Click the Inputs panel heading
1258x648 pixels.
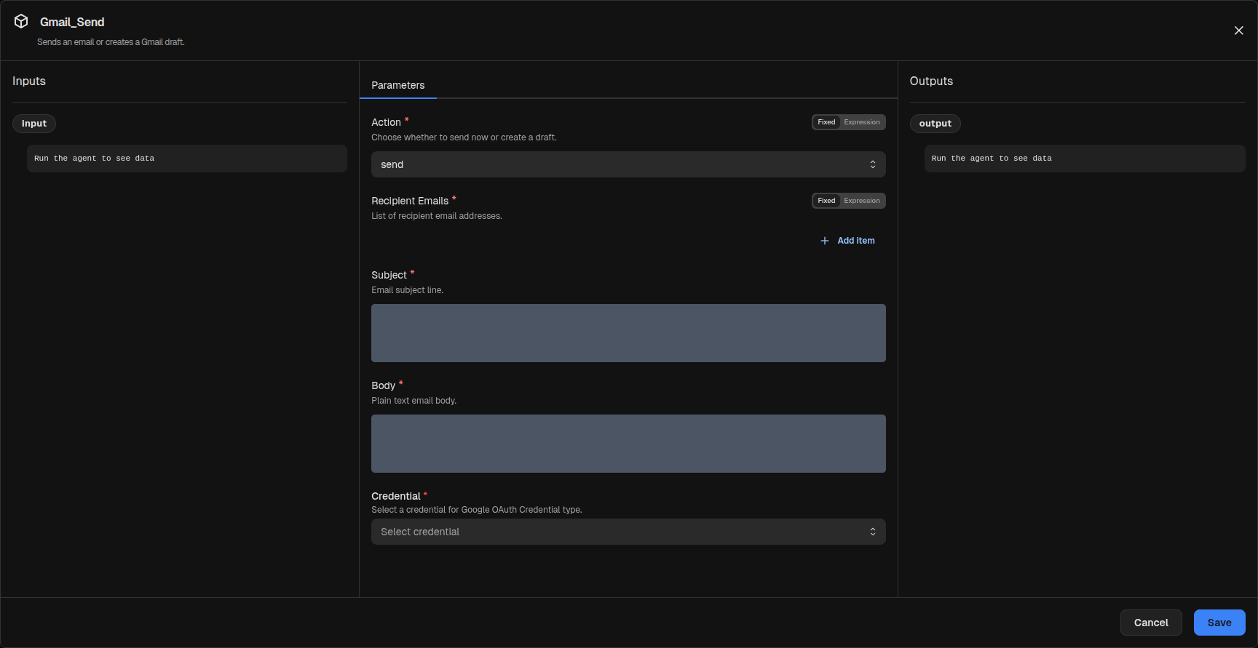coord(29,81)
